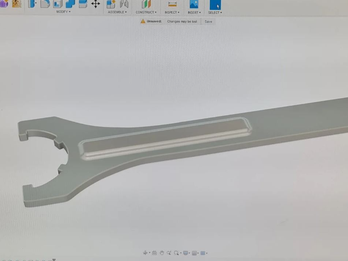The image size is (348, 261).
Task: Open the INSERT dropdown menu
Action: click(194, 13)
